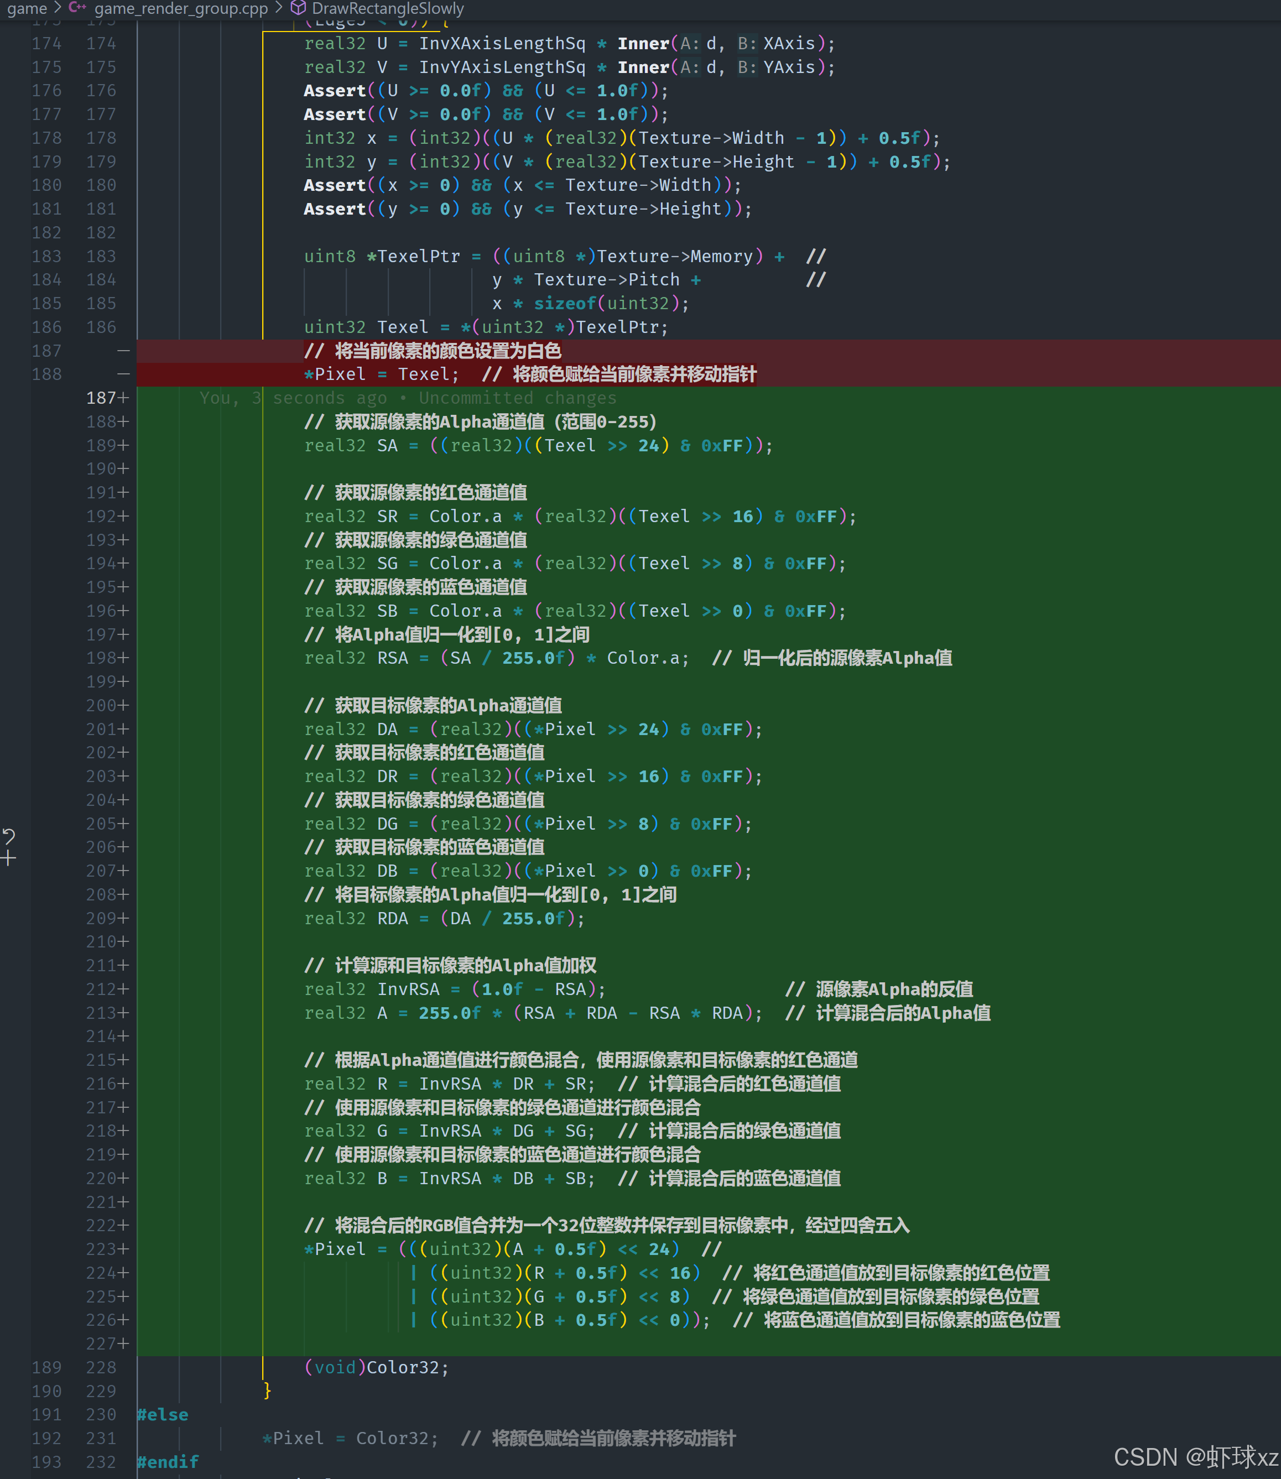Open the game_render_group.cpp breadcrumb

point(181,9)
